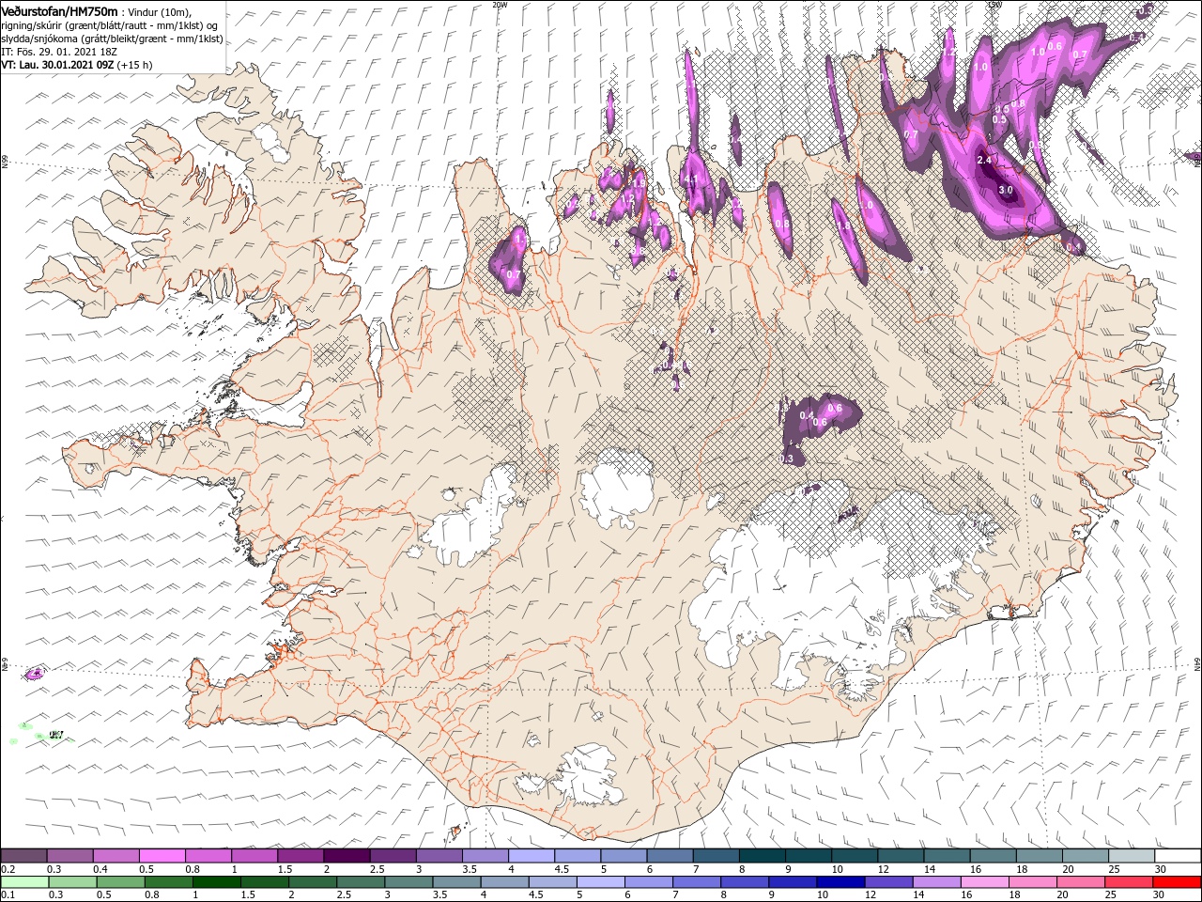Click the VT: Lau. 30.01.2021 09Z line

[x=77, y=65]
